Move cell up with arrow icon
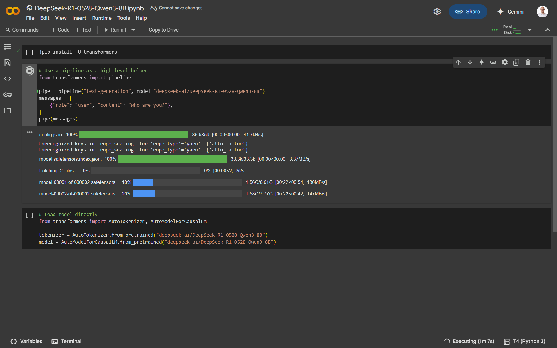This screenshot has width=557, height=348. [458, 62]
